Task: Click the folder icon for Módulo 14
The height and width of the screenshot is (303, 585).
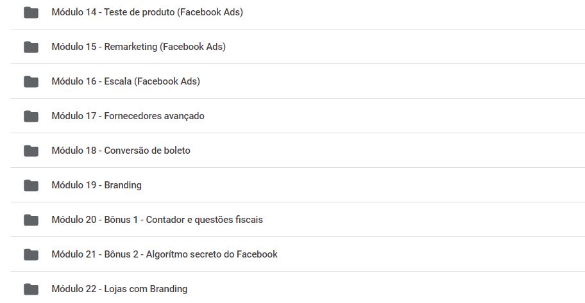Action: coord(31,12)
